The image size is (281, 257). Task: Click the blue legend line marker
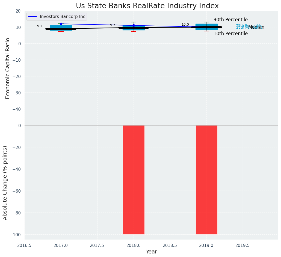coord(33,17)
